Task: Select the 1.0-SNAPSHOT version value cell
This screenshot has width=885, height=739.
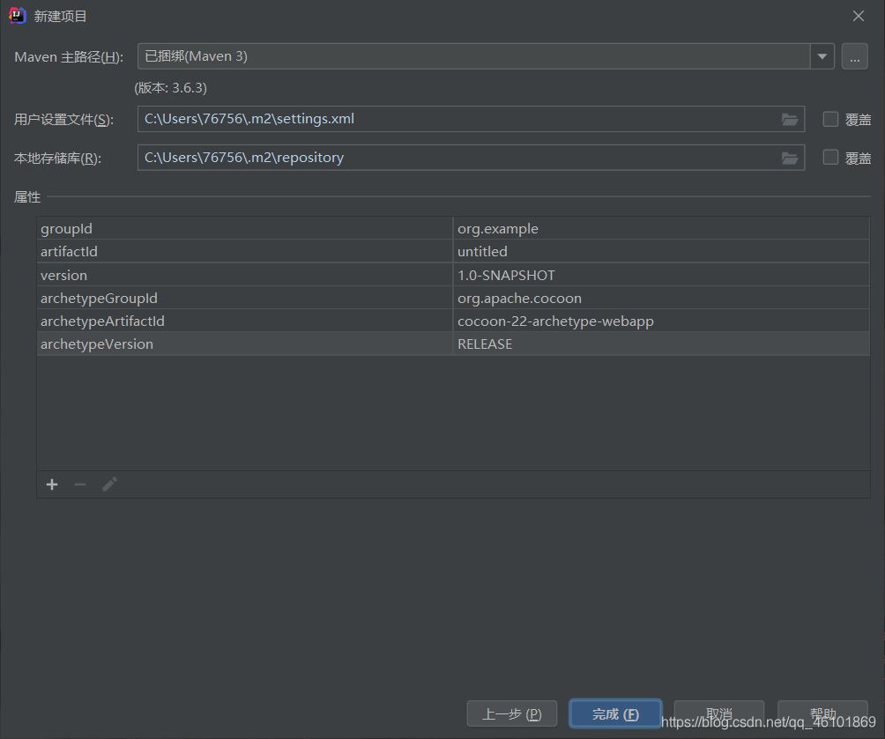Action: coord(660,276)
